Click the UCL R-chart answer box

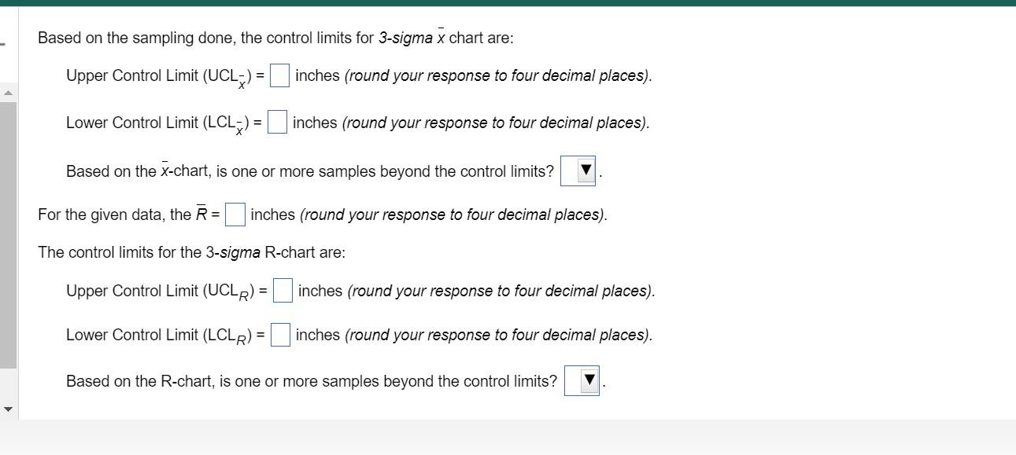pyautogui.click(x=283, y=290)
